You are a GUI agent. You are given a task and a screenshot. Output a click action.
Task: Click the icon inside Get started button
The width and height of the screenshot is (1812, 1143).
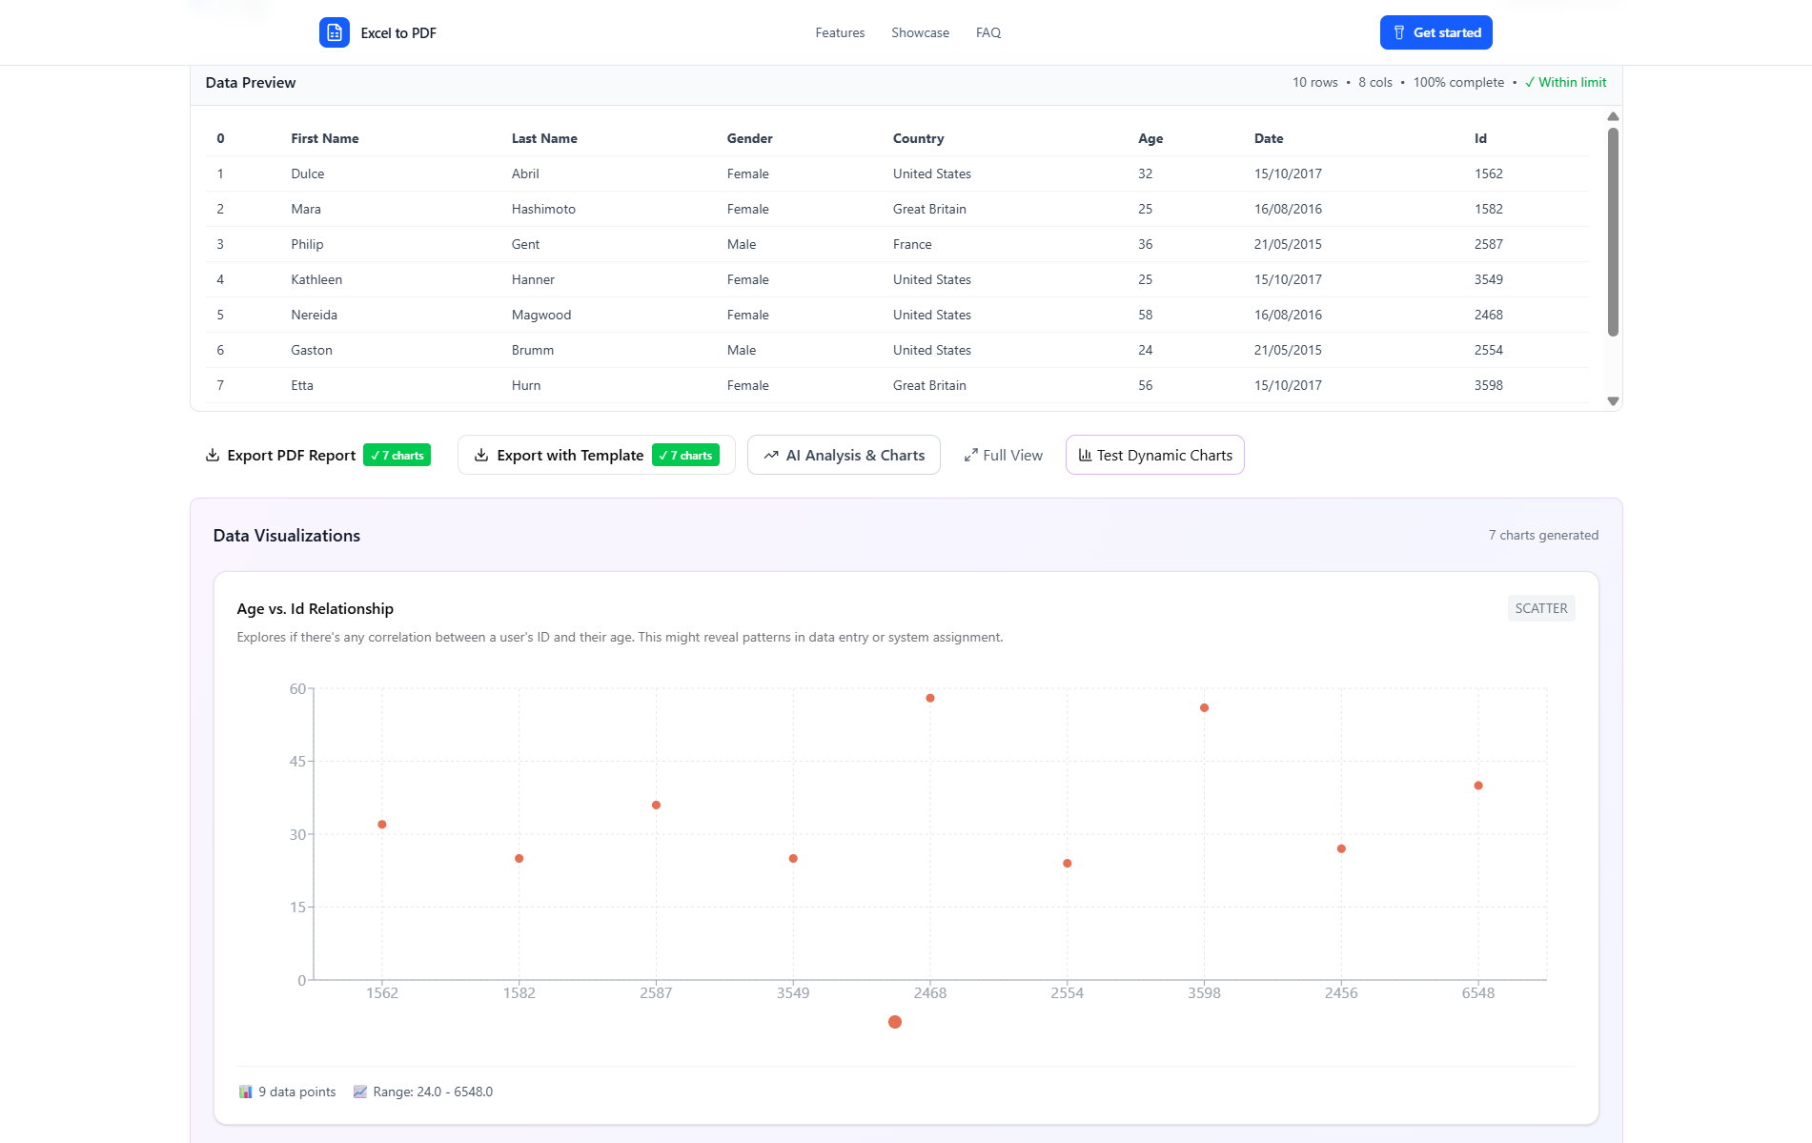coord(1399,32)
